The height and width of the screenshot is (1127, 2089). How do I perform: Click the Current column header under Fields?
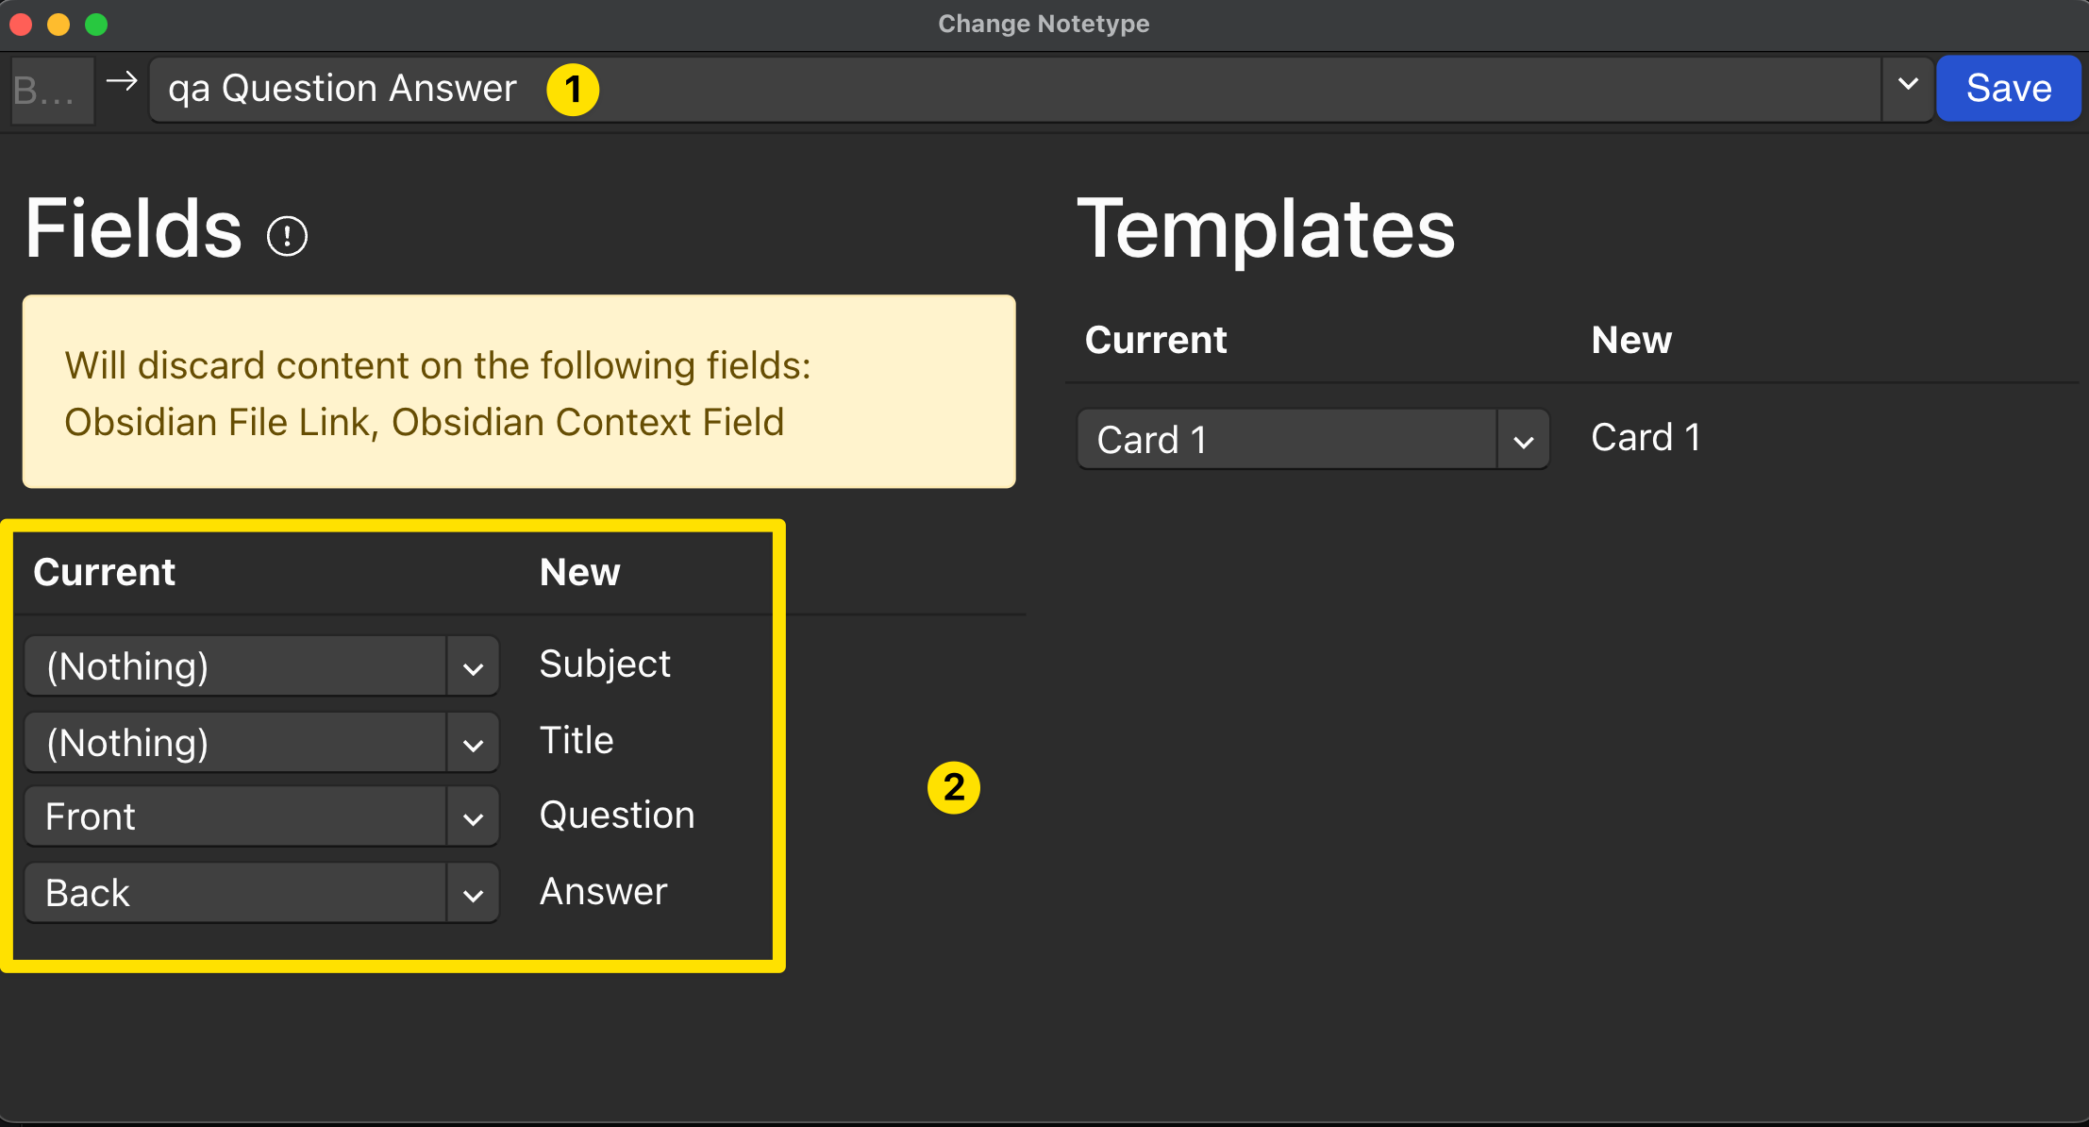(104, 570)
